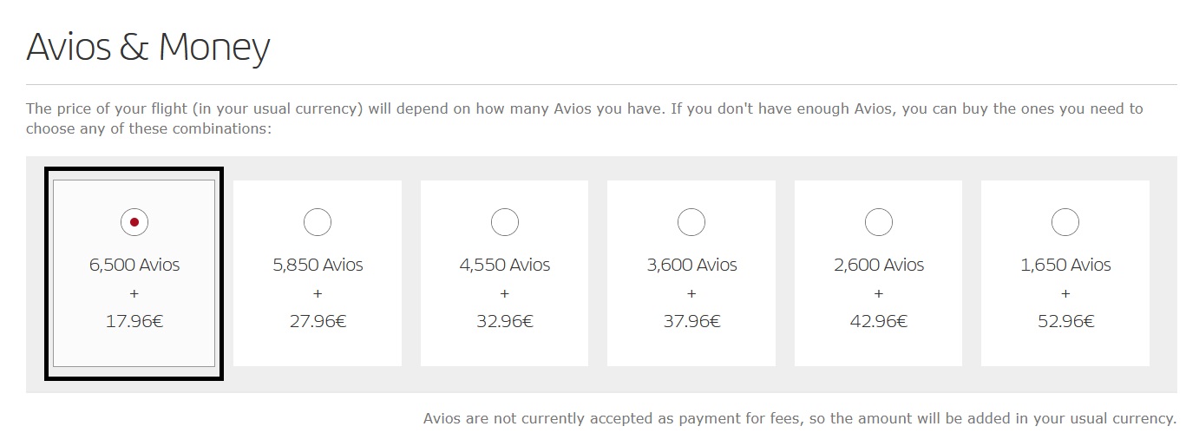The image size is (1199, 446).
Task: Choose the 5,850 Avios radio option
Action: pos(318,222)
